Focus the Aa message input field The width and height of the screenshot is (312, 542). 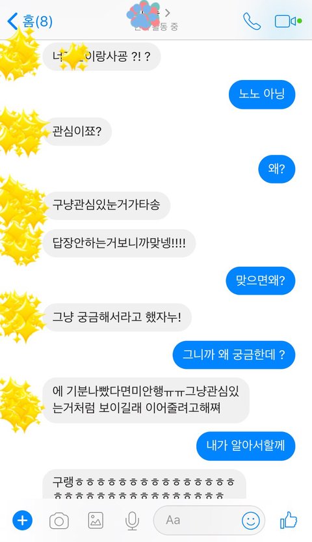point(209,521)
